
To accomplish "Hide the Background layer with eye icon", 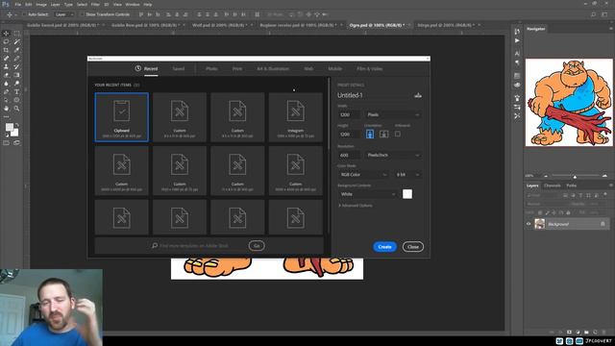I will point(529,224).
